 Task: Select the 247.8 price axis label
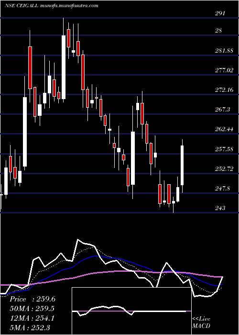tap(223, 189)
